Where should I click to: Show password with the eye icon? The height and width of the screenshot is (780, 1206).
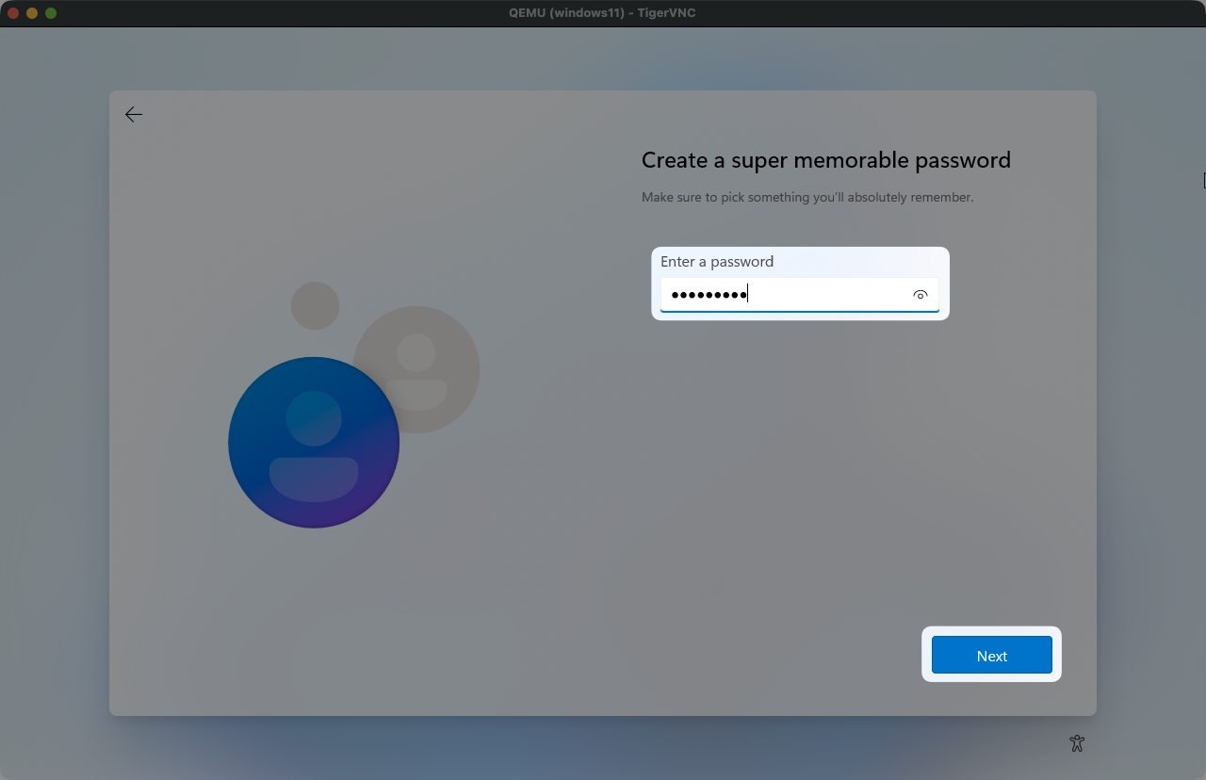(x=921, y=295)
